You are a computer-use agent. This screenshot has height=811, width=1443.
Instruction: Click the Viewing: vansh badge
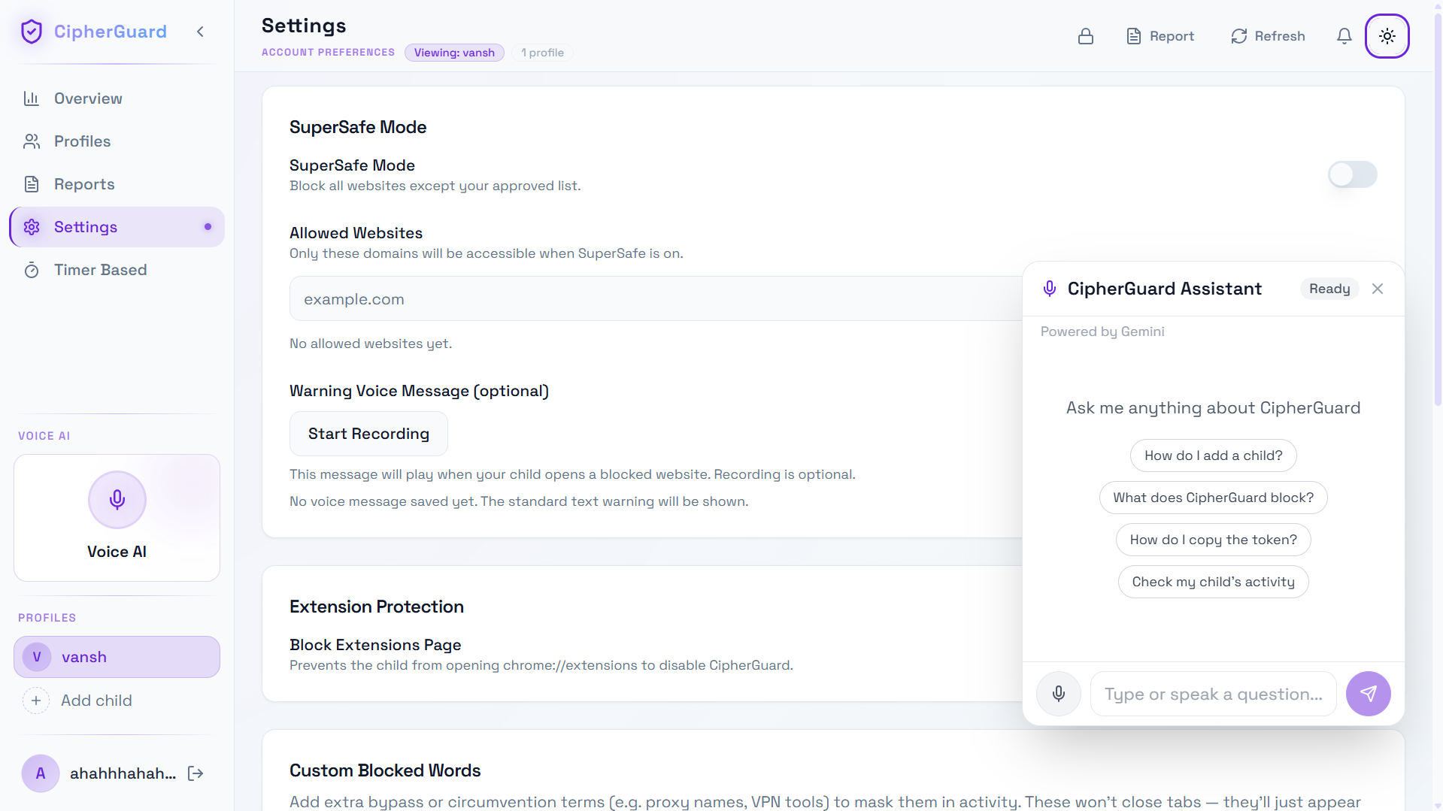[x=454, y=53]
